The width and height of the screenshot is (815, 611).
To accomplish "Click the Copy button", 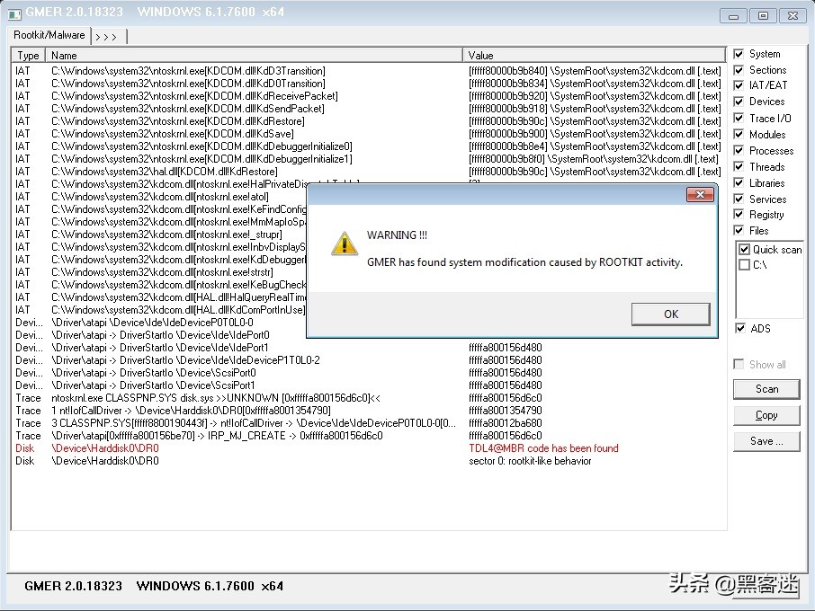I will click(766, 415).
